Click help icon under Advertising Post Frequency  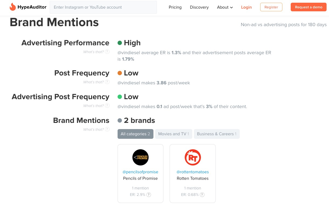pos(107,106)
